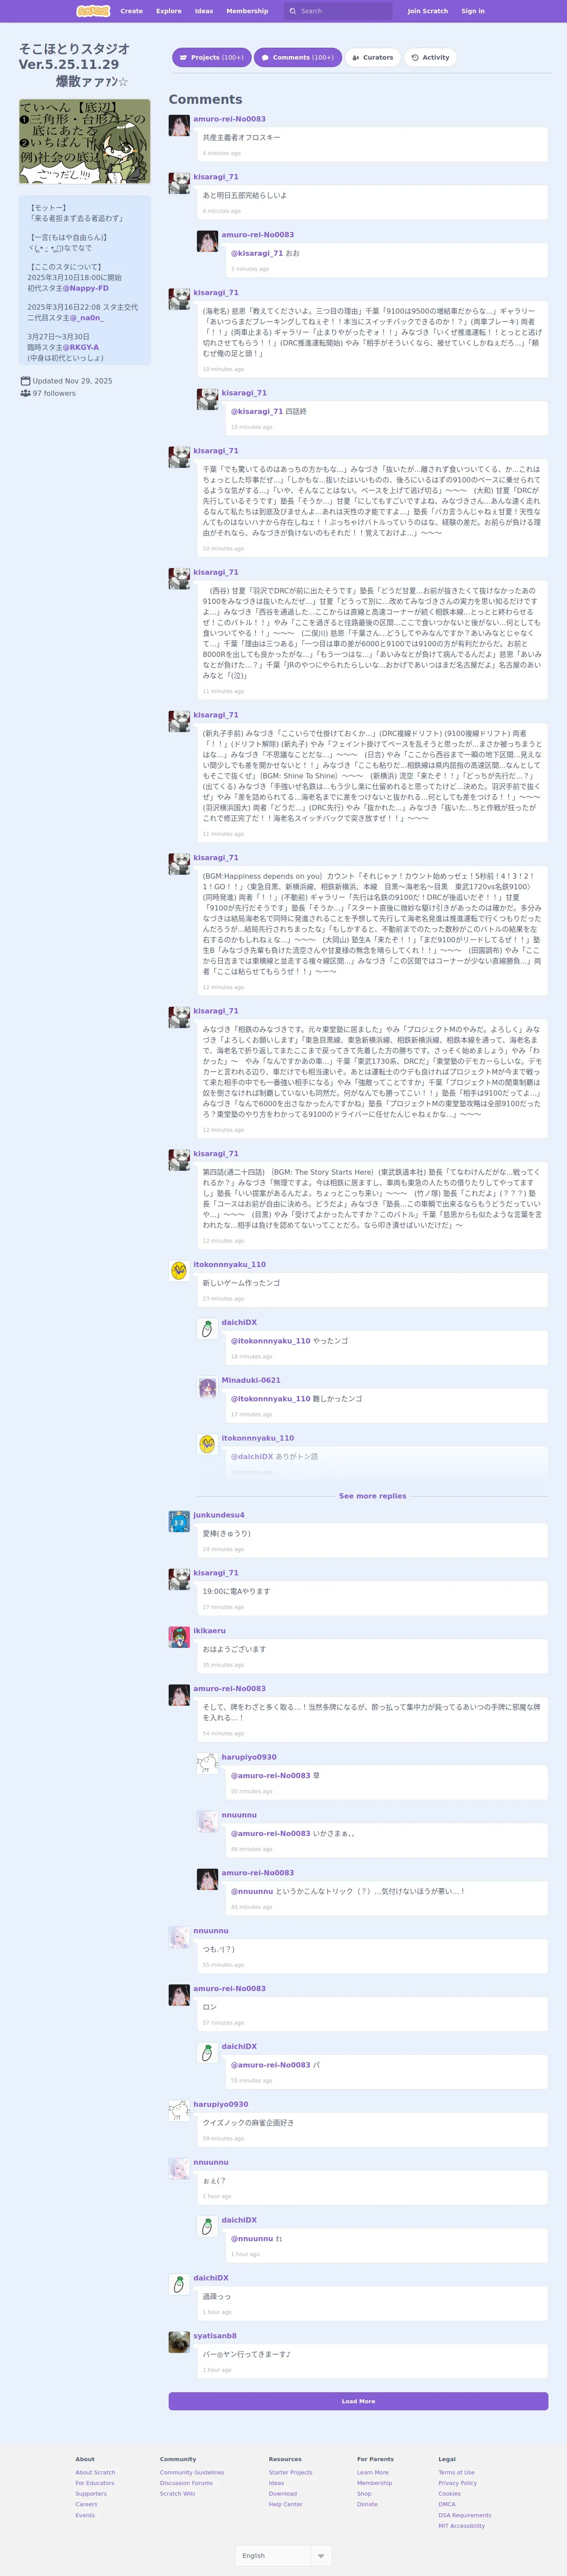Click the @Nappy-FD profile link
567x2576 pixels.
pos(89,288)
